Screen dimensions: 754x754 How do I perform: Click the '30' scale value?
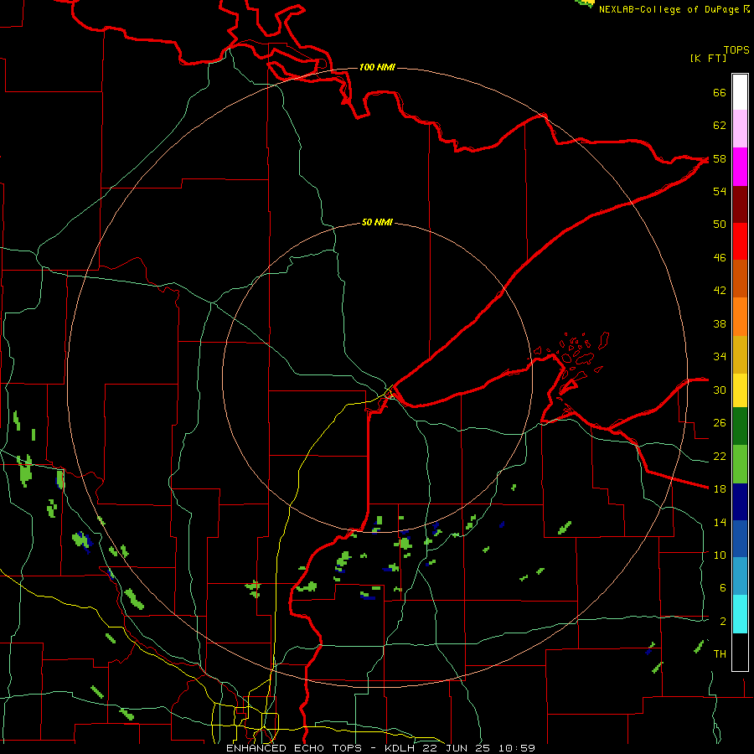coord(720,390)
